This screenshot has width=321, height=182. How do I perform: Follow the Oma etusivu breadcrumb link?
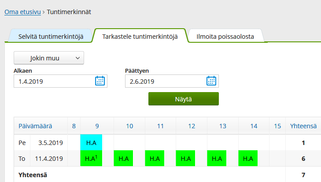tap(23, 12)
